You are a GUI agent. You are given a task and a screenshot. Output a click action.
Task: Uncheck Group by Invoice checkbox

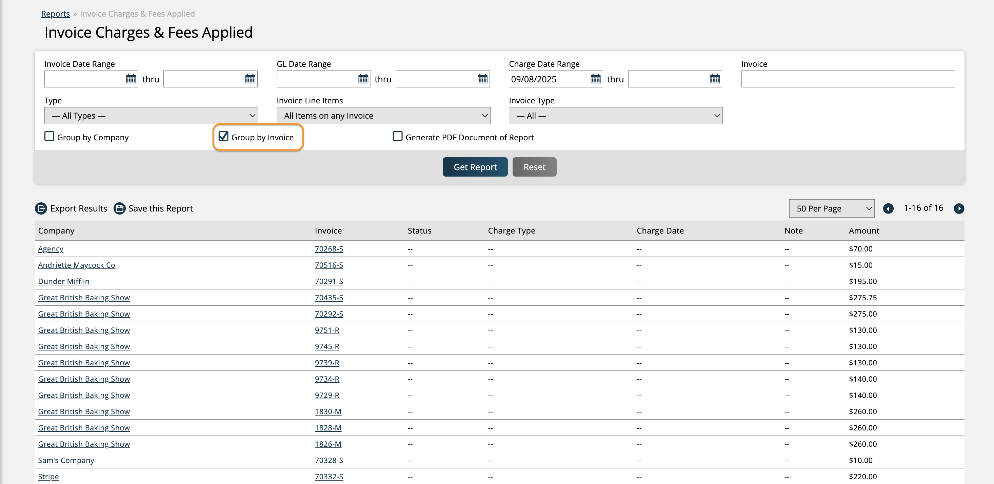223,137
